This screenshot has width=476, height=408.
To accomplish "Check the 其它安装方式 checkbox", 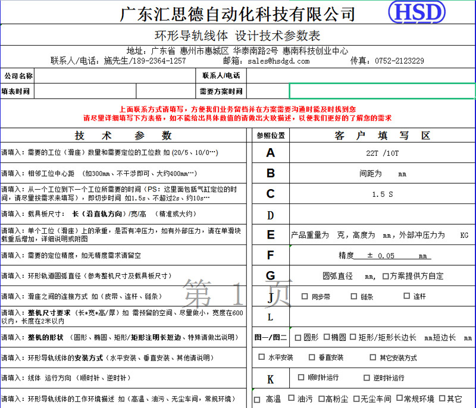I will pyautogui.click(x=372, y=357).
